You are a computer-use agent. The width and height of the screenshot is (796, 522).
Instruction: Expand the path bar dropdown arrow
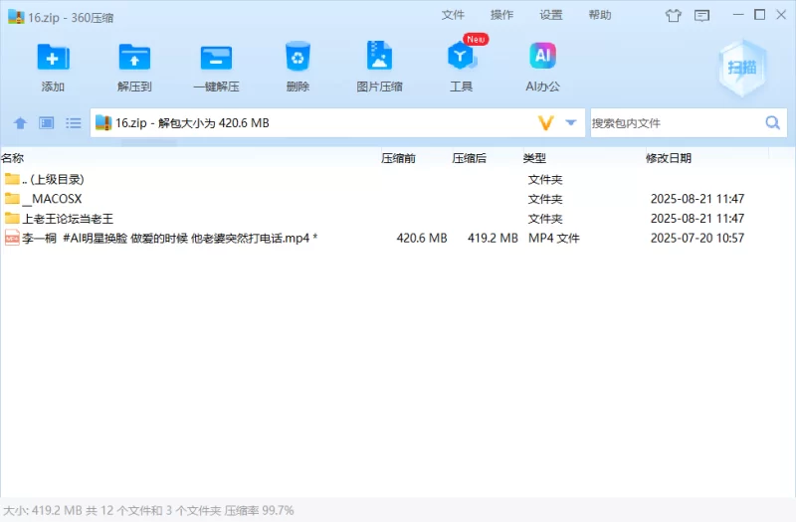pyautogui.click(x=571, y=122)
